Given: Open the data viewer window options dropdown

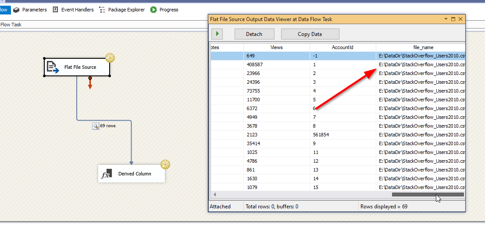Looking at the screenshot, I should click(446, 19).
